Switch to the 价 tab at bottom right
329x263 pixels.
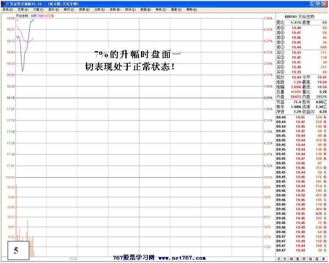pos(285,259)
